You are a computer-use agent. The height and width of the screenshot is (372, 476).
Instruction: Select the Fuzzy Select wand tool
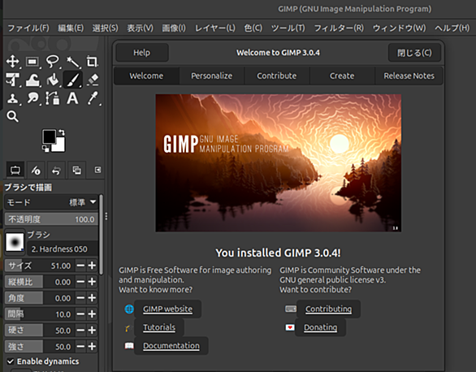(72, 62)
